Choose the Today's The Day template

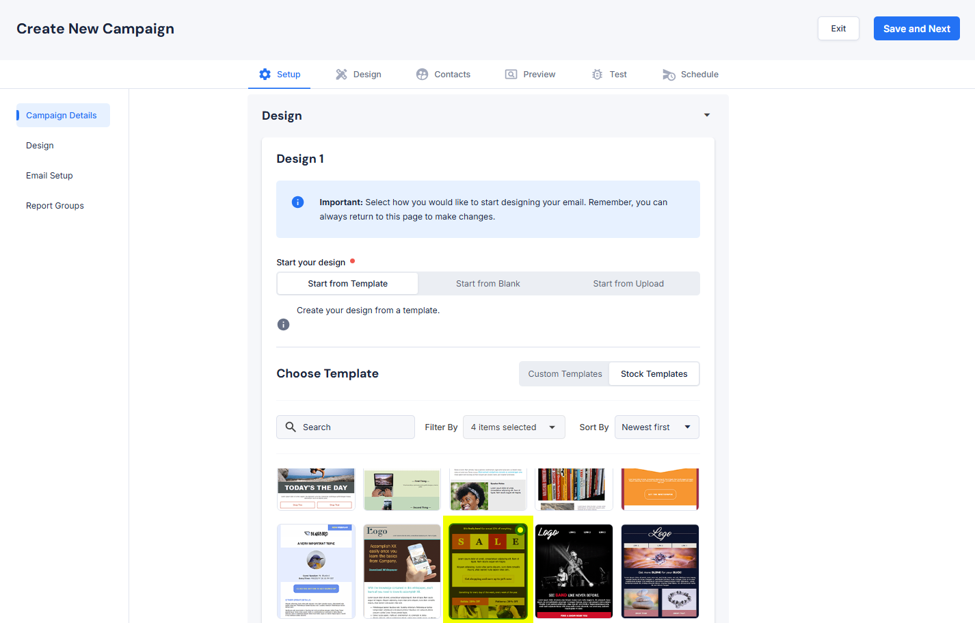tap(316, 489)
